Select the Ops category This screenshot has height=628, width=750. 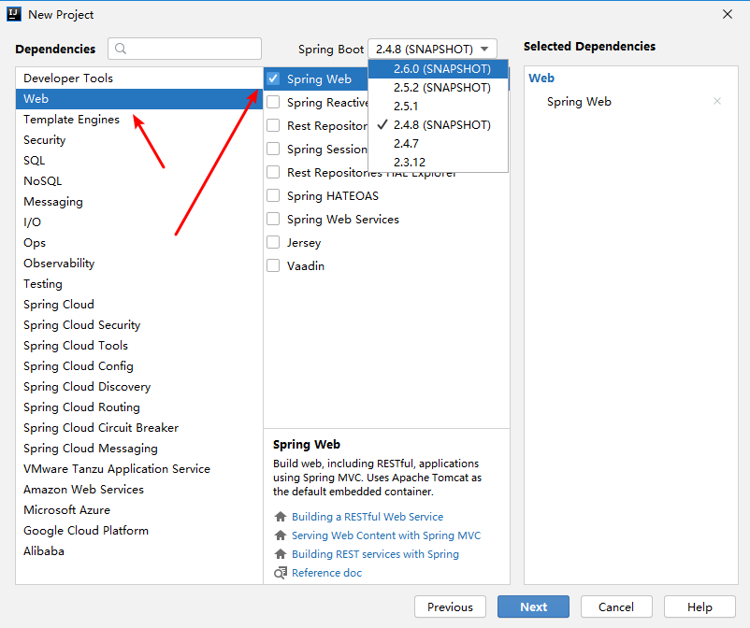coord(139,242)
